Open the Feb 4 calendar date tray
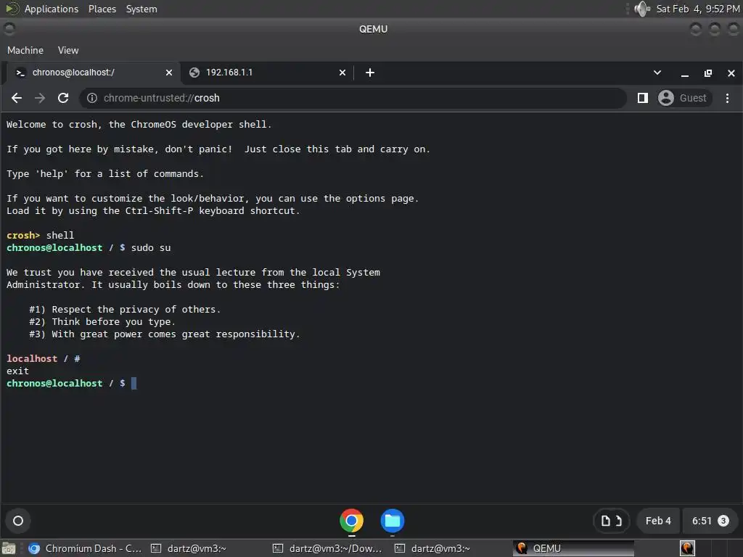Screen dimensions: 743x557 pos(658,521)
